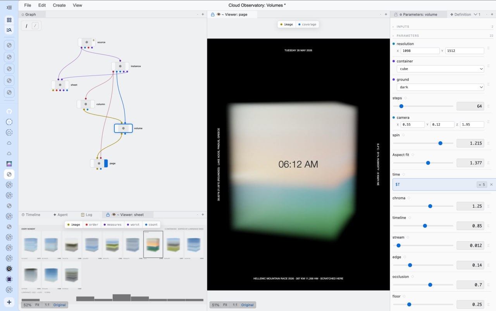The width and height of the screenshot is (496, 311).
Task: Toggle the keyframe circle next to spin
Action: point(403,135)
